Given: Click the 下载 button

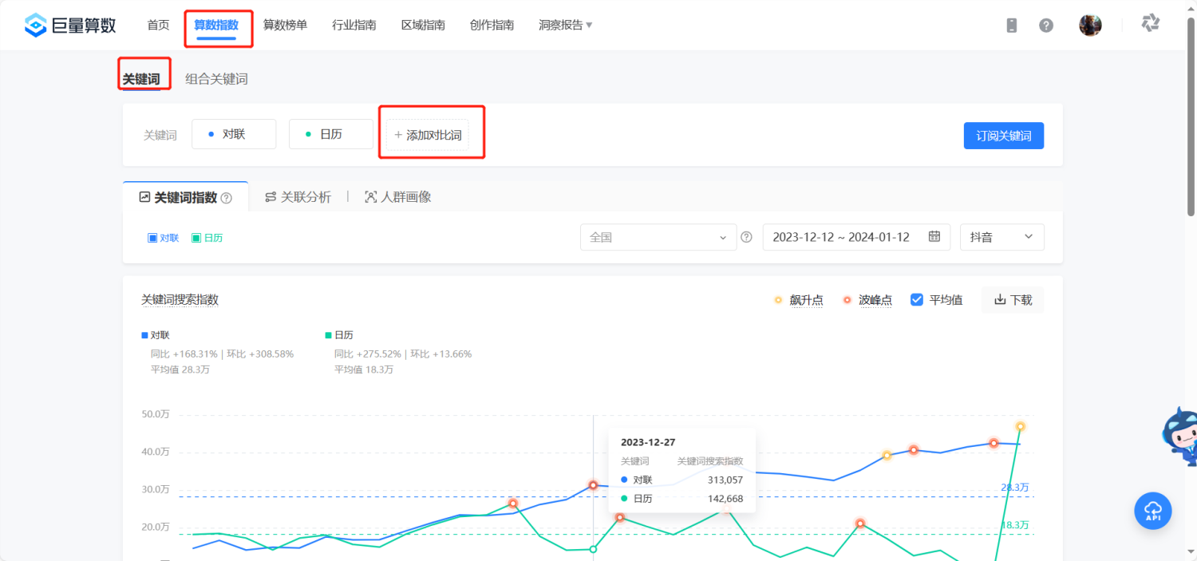Looking at the screenshot, I should (x=1013, y=300).
